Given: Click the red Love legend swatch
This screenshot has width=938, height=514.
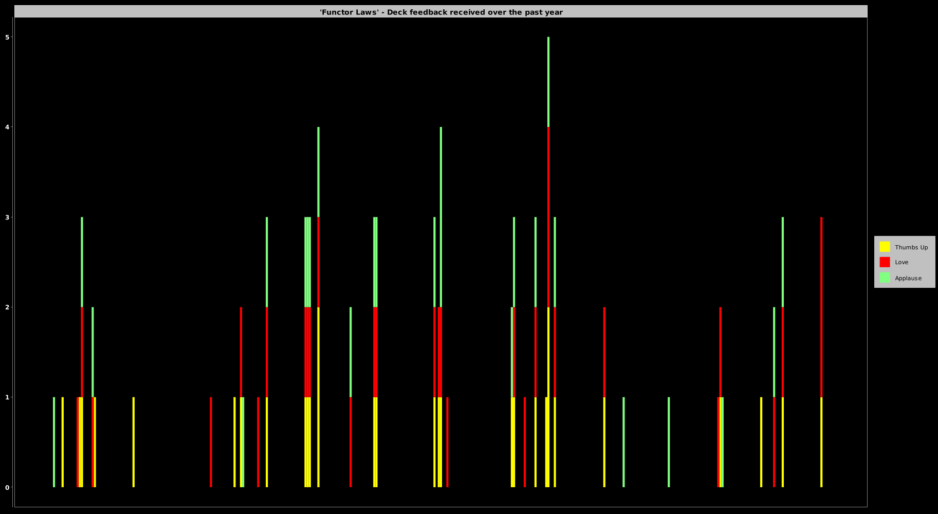Looking at the screenshot, I should pyautogui.click(x=885, y=262).
